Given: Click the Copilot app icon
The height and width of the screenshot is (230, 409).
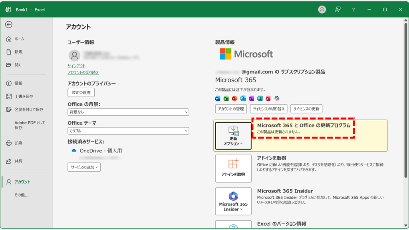Looking at the screenshot, I should (x=276, y=98).
